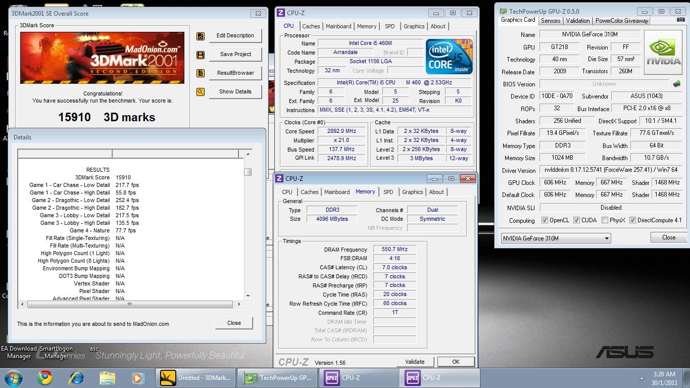Toggle the PhysX checkbox
The image size is (690, 388).
tap(605, 220)
